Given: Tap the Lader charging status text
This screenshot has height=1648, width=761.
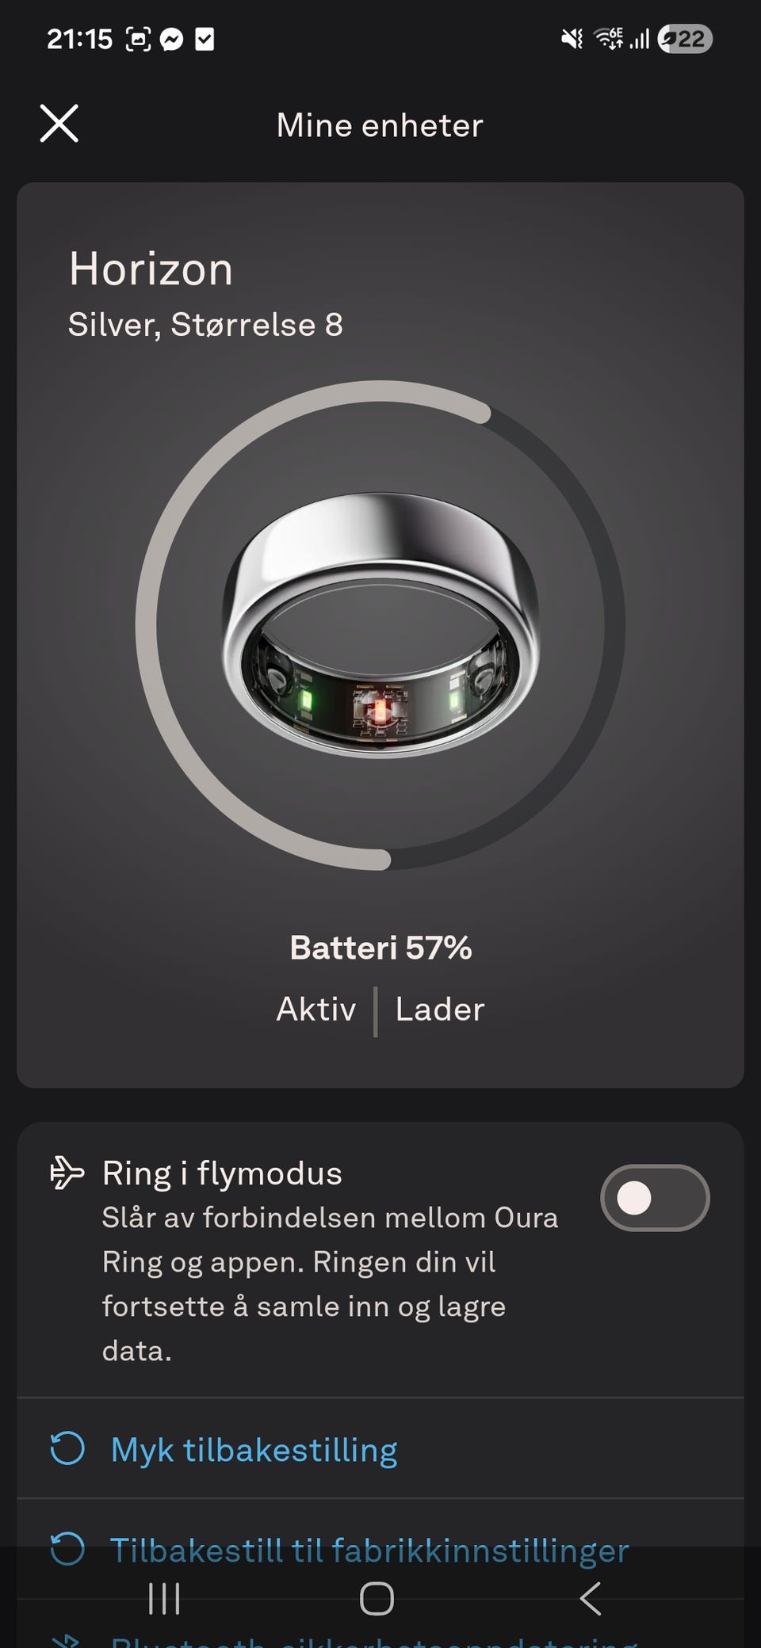Looking at the screenshot, I should pyautogui.click(x=440, y=1009).
